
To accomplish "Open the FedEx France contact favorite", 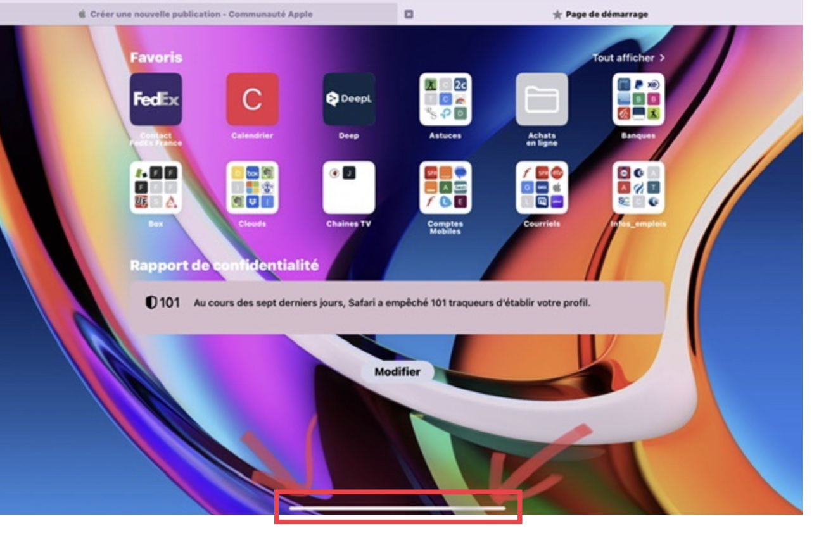I will point(156,99).
